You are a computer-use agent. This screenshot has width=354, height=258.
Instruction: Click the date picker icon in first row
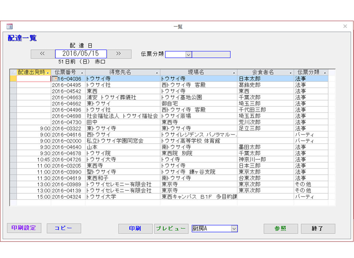[x=54, y=79]
